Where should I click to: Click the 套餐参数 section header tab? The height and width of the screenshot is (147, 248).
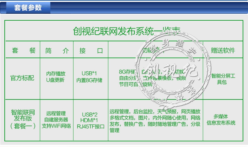tap(28, 8)
